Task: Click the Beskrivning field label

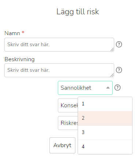Action: pyautogui.click(x=19, y=59)
